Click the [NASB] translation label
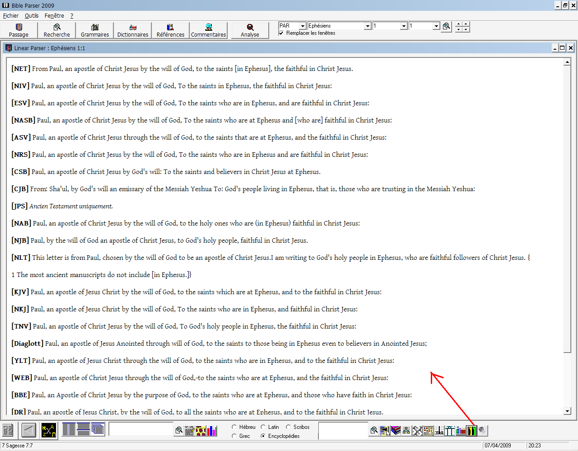This screenshot has width=578, height=451. (x=23, y=120)
